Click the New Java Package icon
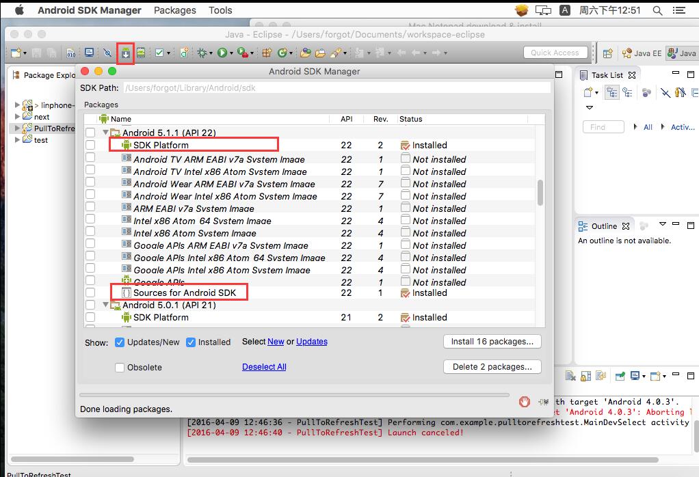This screenshot has height=477, width=699. point(267,53)
